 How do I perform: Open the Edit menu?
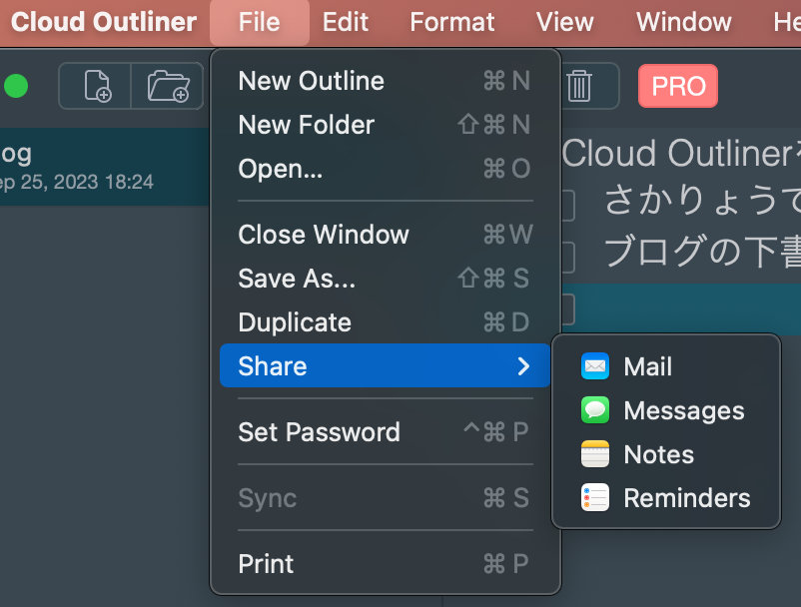click(x=346, y=22)
